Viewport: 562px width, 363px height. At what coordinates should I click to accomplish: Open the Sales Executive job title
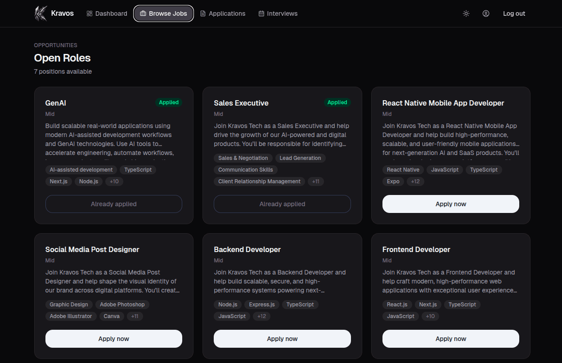(x=241, y=103)
